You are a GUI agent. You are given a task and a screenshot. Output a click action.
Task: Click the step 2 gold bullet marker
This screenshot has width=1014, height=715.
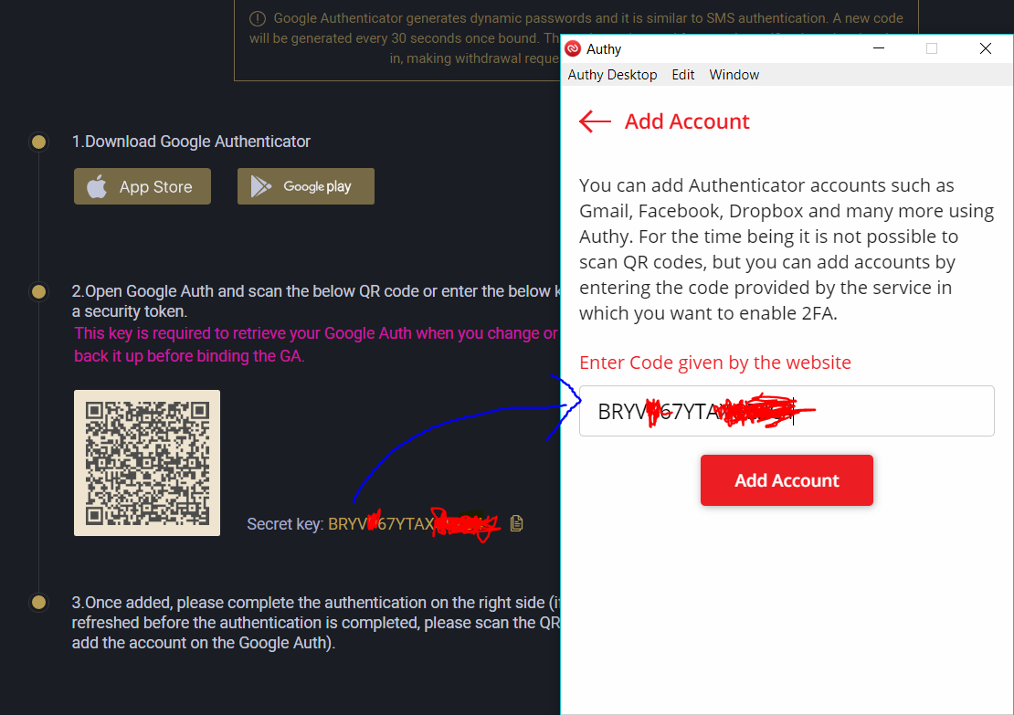pyautogui.click(x=38, y=291)
